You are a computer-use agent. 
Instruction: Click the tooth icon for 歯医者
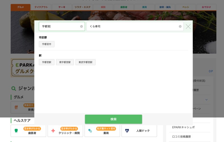click(16, 131)
